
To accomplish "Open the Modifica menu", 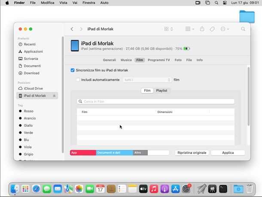I will pos(47,3).
